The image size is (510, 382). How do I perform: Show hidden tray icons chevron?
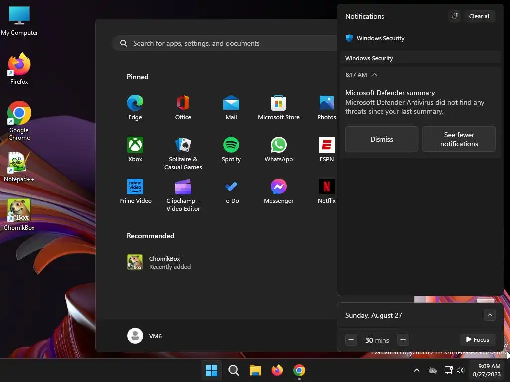pyautogui.click(x=417, y=370)
